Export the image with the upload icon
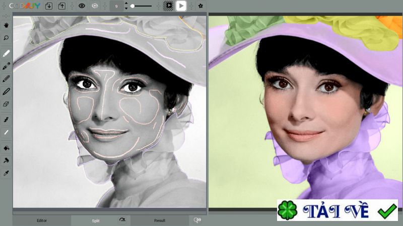Image resolution: width=403 pixels, height=226 pixels. (61, 6)
